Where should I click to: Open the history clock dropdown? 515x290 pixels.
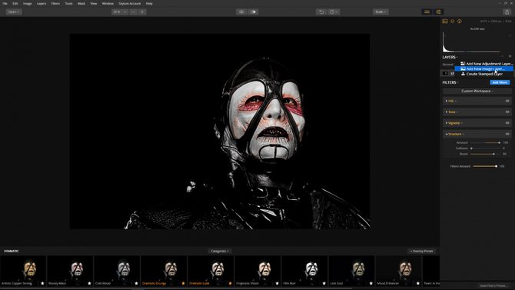tap(334, 12)
